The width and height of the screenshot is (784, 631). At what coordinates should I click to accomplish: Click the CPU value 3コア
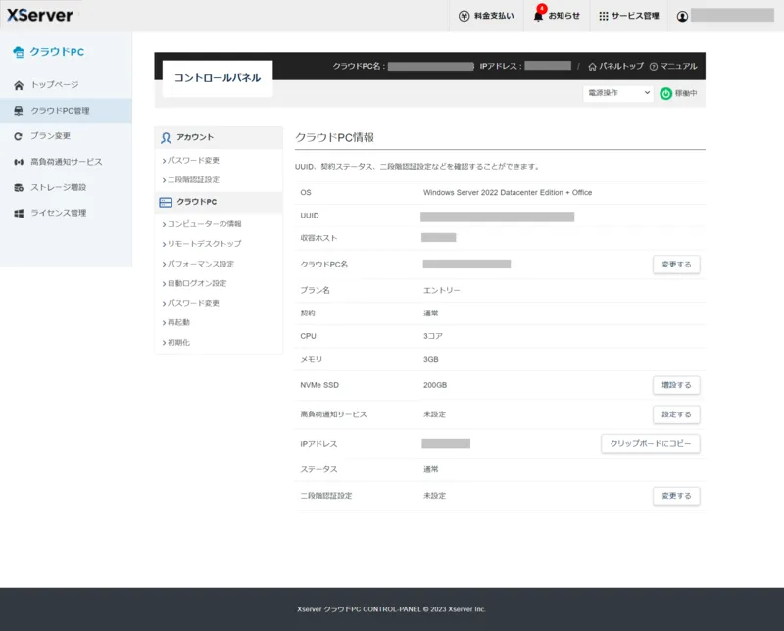(x=433, y=336)
